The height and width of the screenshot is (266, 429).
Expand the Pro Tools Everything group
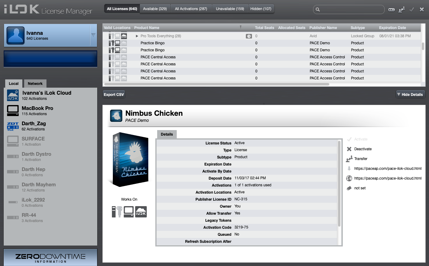pyautogui.click(x=137, y=36)
